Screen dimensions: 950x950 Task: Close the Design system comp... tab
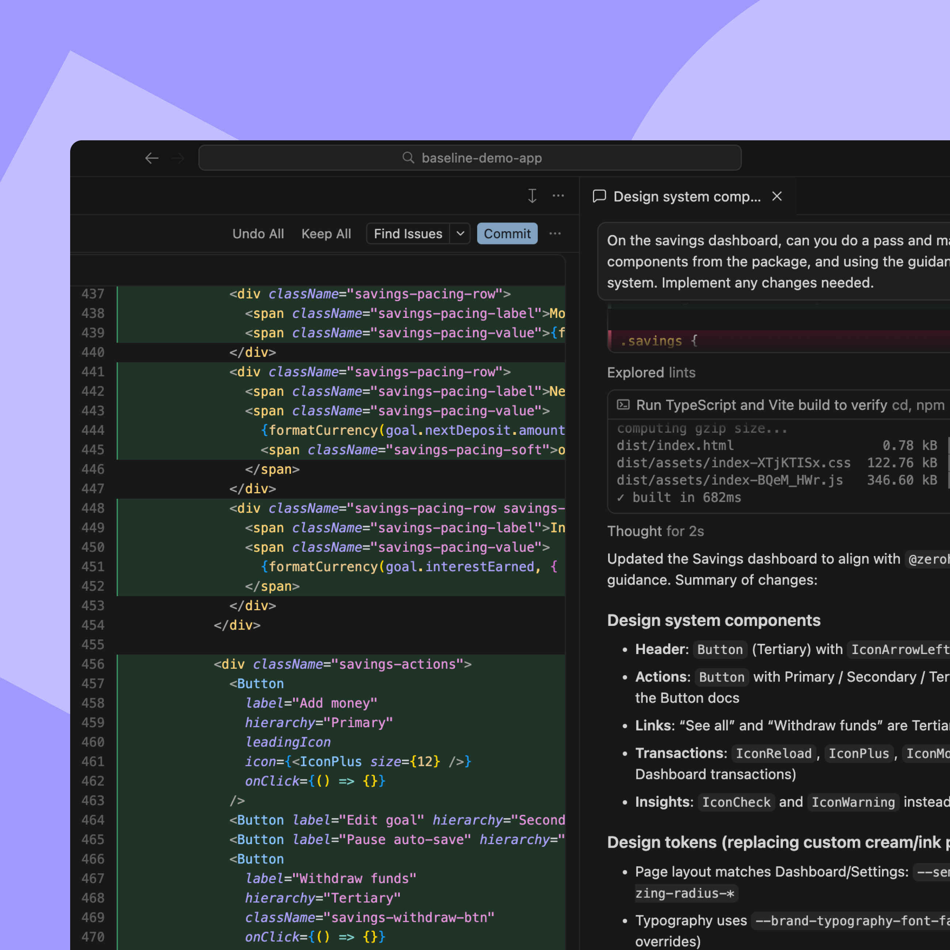tap(777, 196)
